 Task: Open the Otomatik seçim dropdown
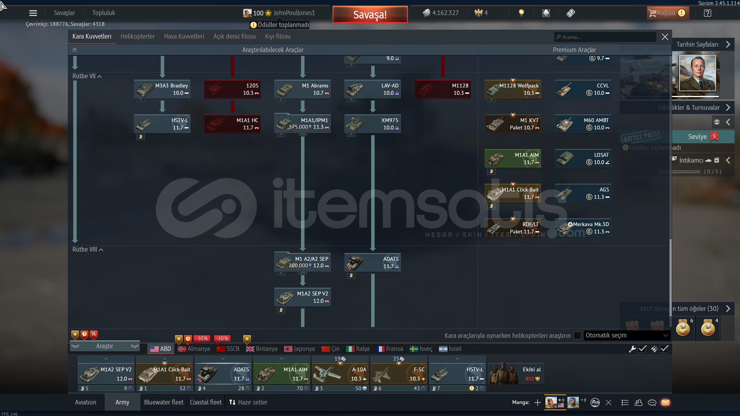pos(627,335)
